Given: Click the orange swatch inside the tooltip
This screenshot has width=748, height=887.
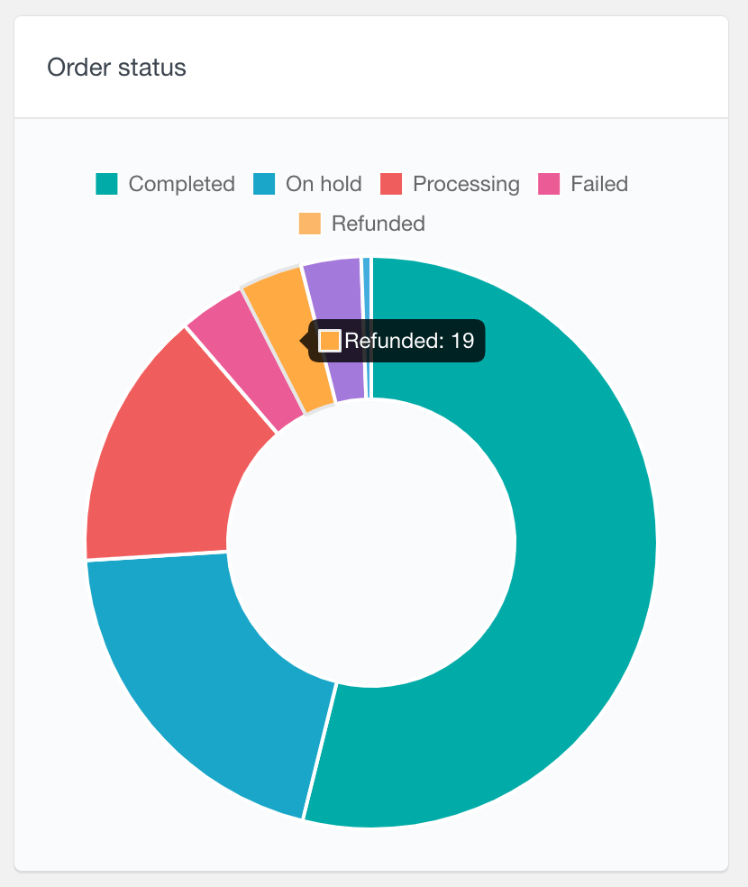Looking at the screenshot, I should click(330, 341).
